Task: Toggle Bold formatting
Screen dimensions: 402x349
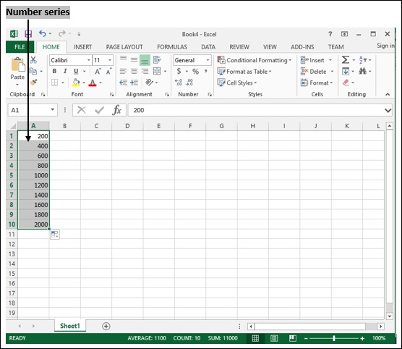Action: point(54,71)
